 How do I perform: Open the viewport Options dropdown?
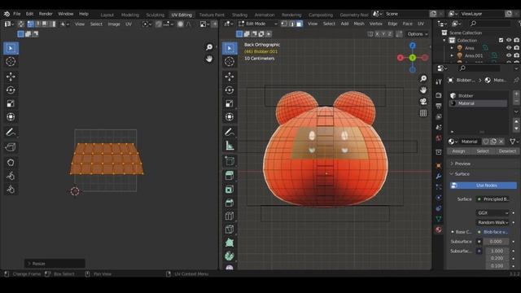(418, 34)
